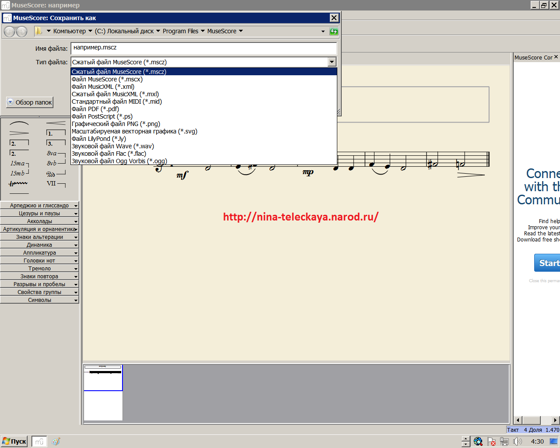Click Start button in Connect panel

[x=547, y=263]
